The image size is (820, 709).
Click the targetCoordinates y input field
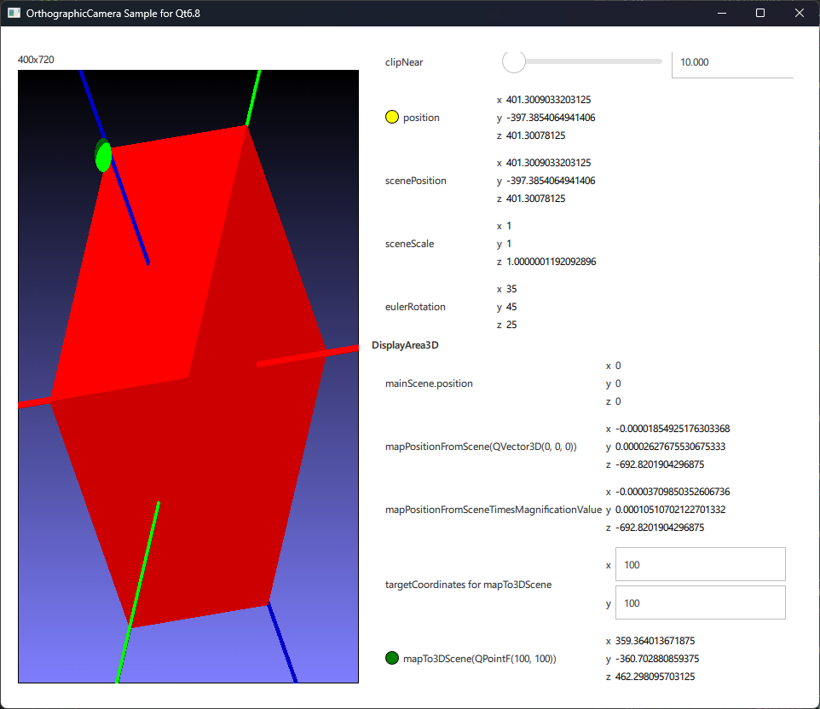[x=701, y=602]
